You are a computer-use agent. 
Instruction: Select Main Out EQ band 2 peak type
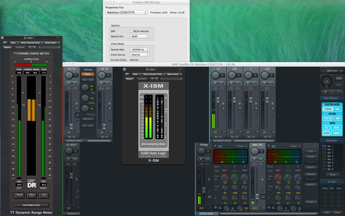(288, 171)
